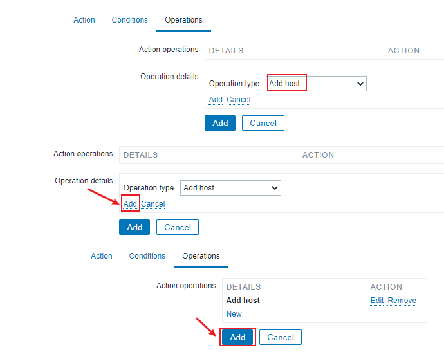Screen dimensions: 444x352
Task: Click the Add link in top Operation details
Action: pos(216,100)
